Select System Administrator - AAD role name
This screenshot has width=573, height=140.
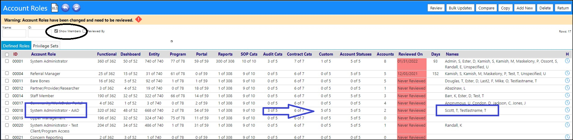pos(55,110)
